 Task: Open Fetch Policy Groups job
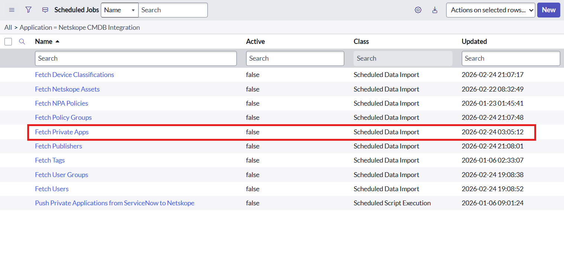click(63, 118)
